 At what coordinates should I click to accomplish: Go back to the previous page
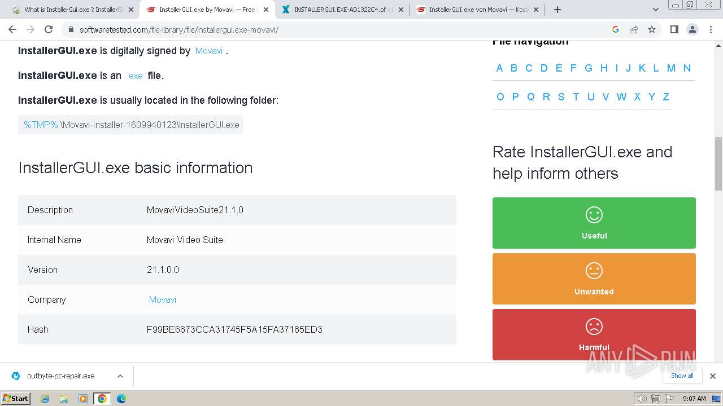coord(12,29)
